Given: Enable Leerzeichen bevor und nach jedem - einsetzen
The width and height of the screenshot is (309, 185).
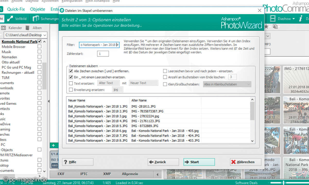Looking at the screenshot, I should pos(165,71).
